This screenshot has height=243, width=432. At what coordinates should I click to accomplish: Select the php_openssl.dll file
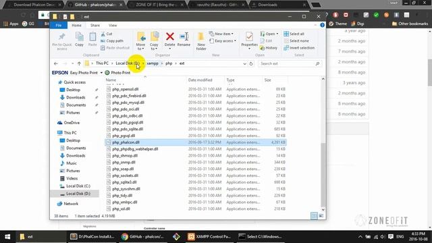196,89
